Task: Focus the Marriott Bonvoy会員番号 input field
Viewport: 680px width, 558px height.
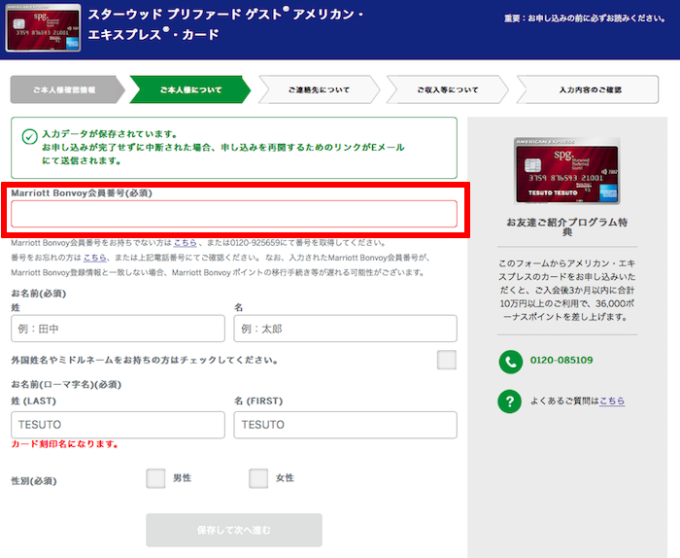Action: [234, 214]
